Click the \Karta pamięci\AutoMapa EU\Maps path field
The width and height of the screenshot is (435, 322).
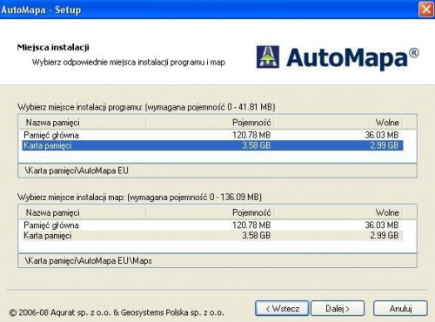(217, 260)
